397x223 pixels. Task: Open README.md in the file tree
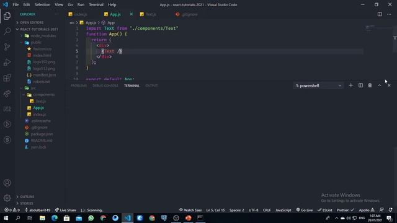coord(42,141)
